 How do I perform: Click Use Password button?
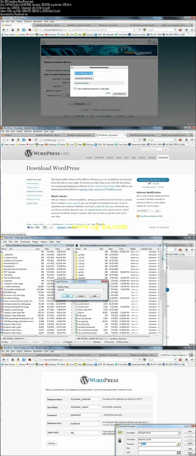(119, 93)
